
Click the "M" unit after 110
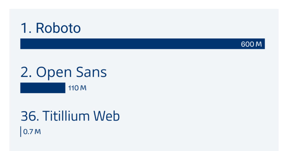(x=83, y=88)
